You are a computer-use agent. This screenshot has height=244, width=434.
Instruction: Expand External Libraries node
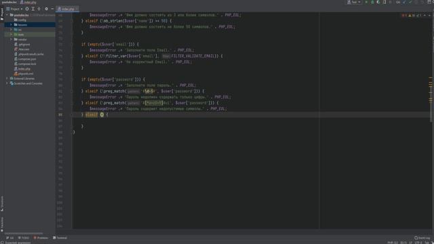7,79
